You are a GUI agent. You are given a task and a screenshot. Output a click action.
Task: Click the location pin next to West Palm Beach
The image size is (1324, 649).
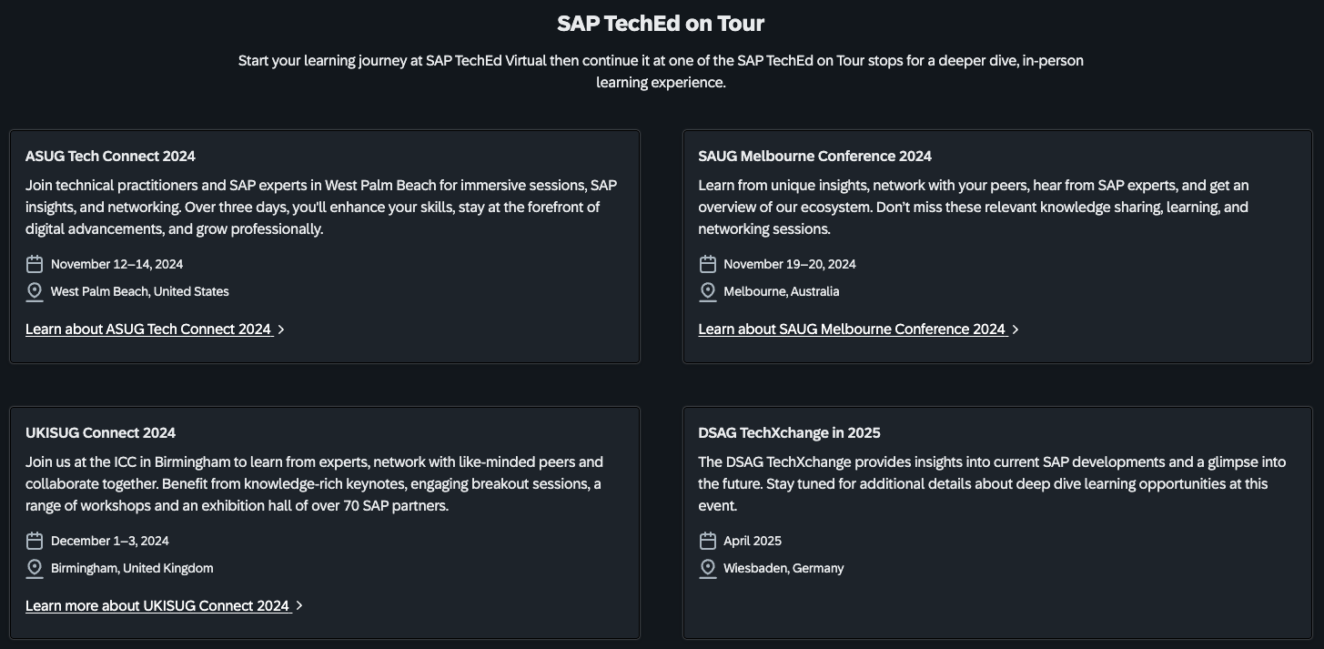[x=35, y=292]
